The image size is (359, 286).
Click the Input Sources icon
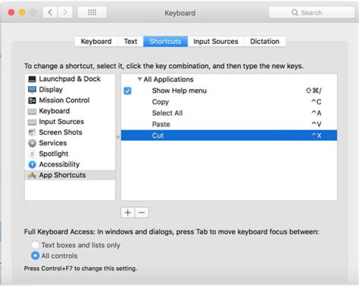point(32,122)
